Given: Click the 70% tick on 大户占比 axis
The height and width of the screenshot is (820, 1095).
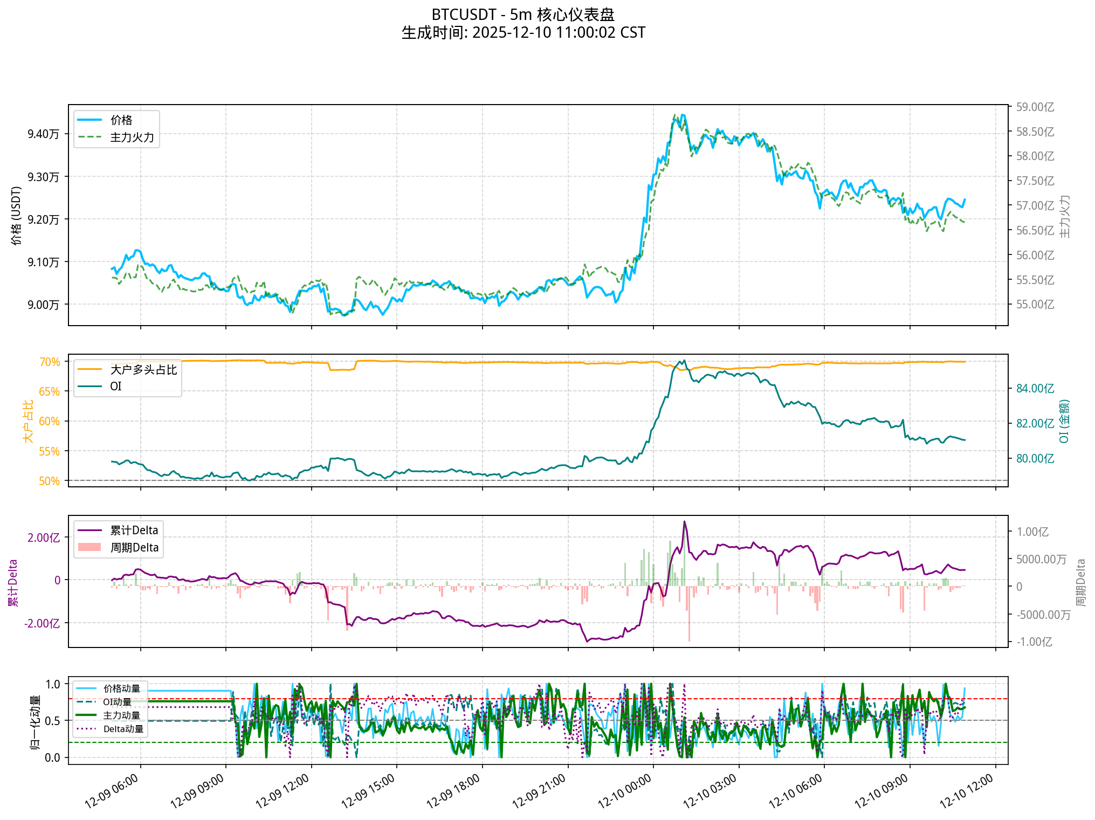Looking at the screenshot, I should pyautogui.click(x=49, y=362).
